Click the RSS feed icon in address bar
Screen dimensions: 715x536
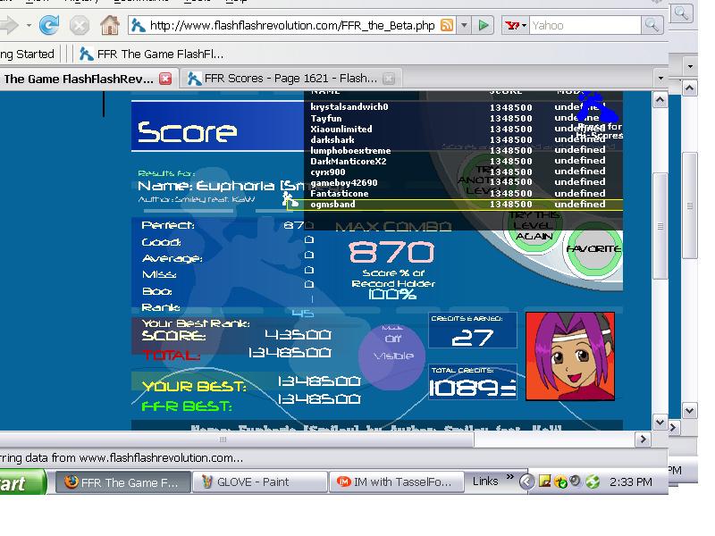[447, 25]
